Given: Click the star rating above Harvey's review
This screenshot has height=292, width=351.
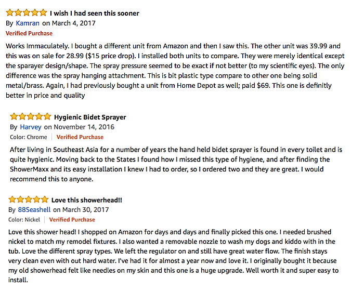Looking at the screenshot, I should click(30, 117).
